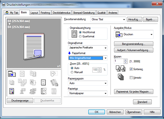Click the Hinzufüg... button

click(134, 19)
